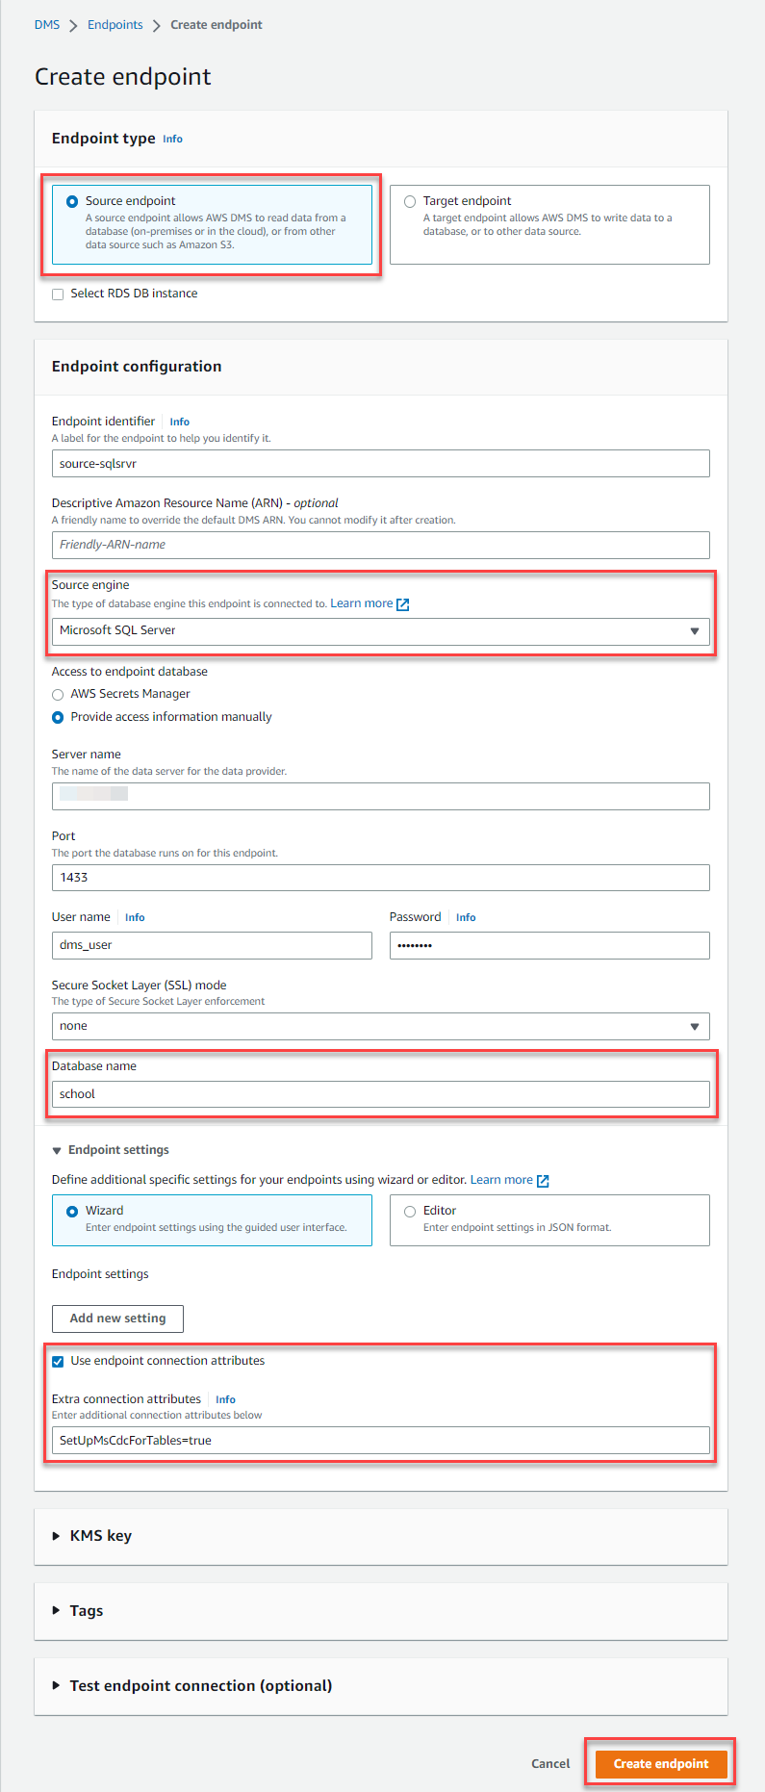Go to Endpoints in the breadcrumb
The image size is (765, 1792).
(115, 25)
